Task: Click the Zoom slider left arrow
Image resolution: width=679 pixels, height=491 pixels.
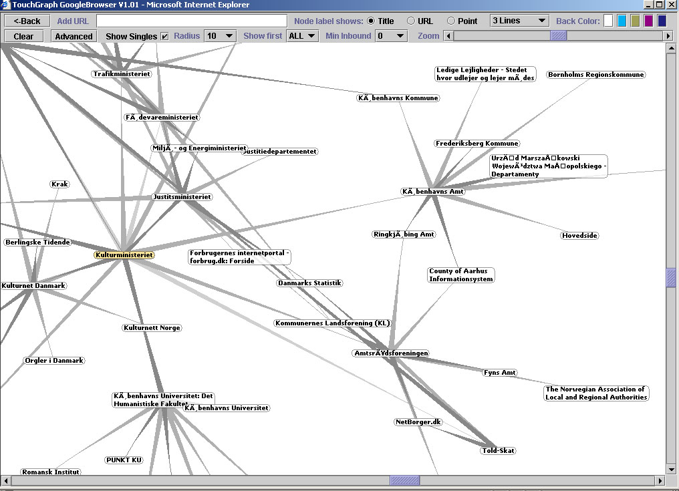Action: pyautogui.click(x=449, y=36)
